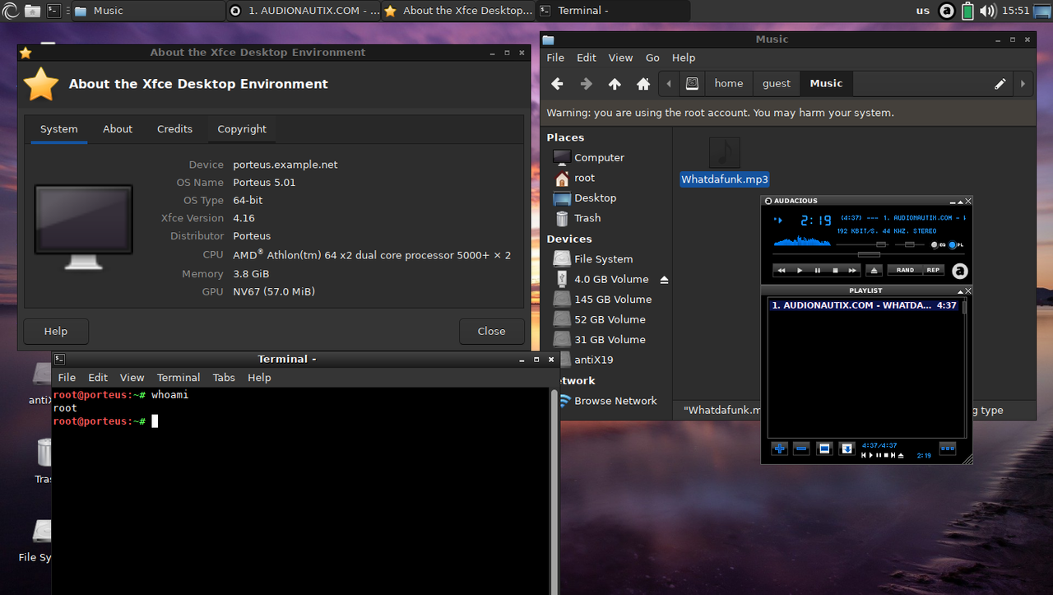The image size is (1053, 595).
Task: Open the Tabs menu in Terminal
Action: [x=224, y=378]
